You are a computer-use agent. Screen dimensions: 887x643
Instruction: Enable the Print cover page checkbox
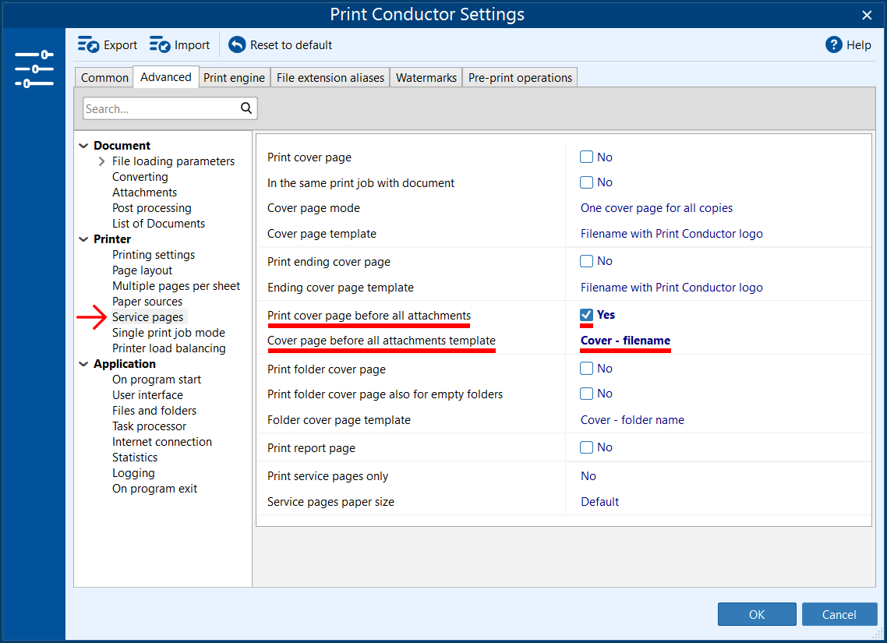[x=587, y=157]
